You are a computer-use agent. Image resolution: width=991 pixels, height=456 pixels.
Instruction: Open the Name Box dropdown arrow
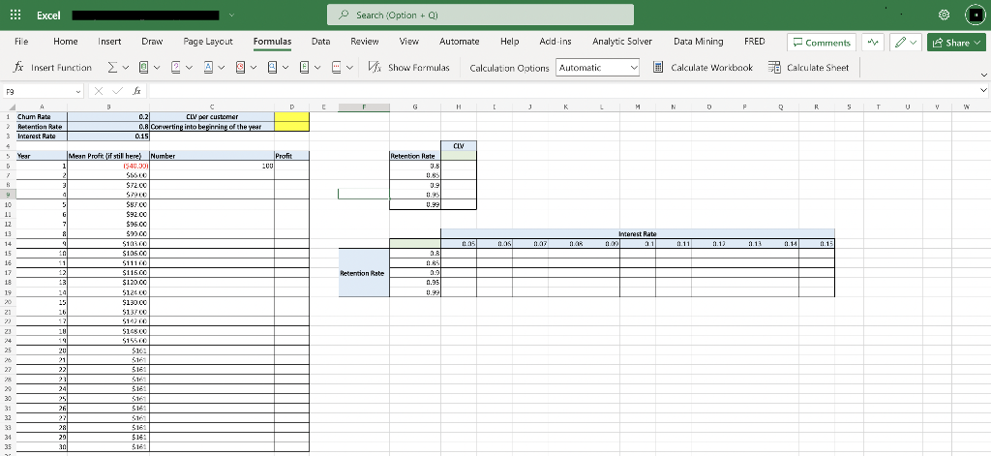[x=77, y=92]
